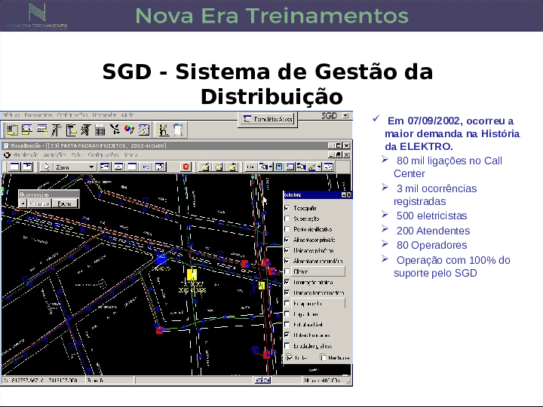
Task: Open the Zoom dropdown arrow
Action: tap(91, 167)
